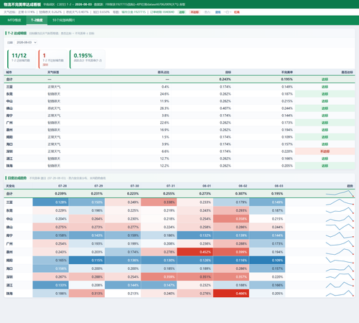Image resolution: width=359 pixels, height=323 pixels.
Task: Click 珠海's 0.313% heatmap cell for 07-29
Action: click(x=87, y=294)
